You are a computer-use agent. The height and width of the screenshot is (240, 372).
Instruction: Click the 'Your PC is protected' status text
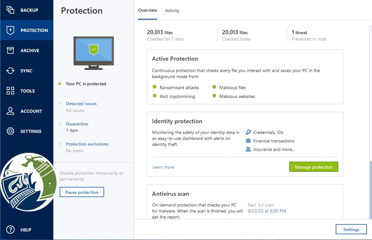click(86, 84)
